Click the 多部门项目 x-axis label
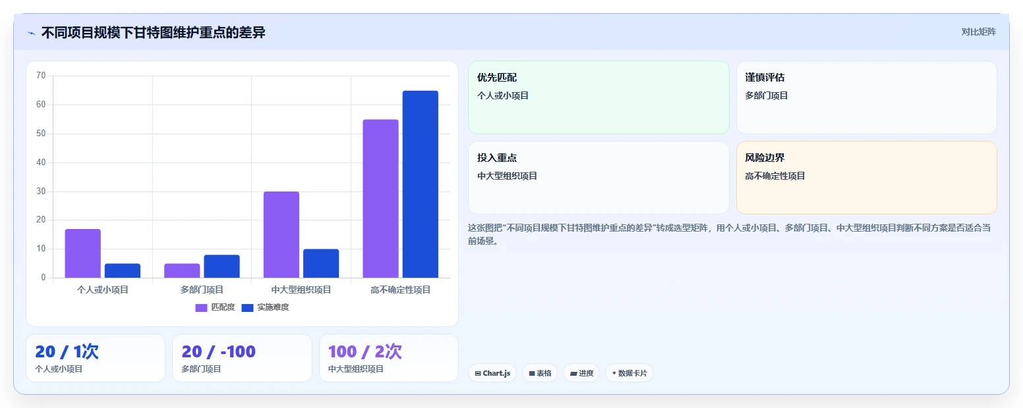Image resolution: width=1023 pixels, height=408 pixels. click(x=202, y=290)
